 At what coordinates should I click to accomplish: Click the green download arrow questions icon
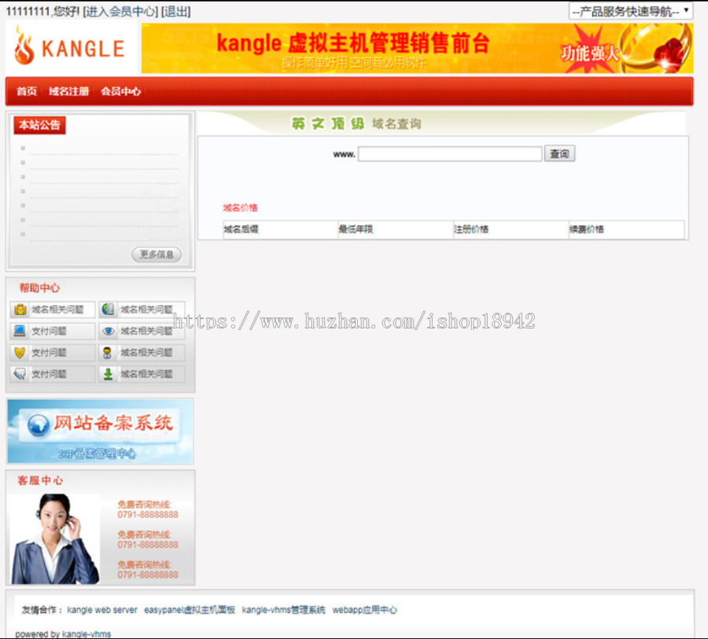coord(107,373)
